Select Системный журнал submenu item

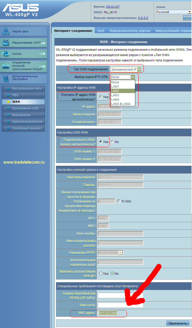pos(23,128)
